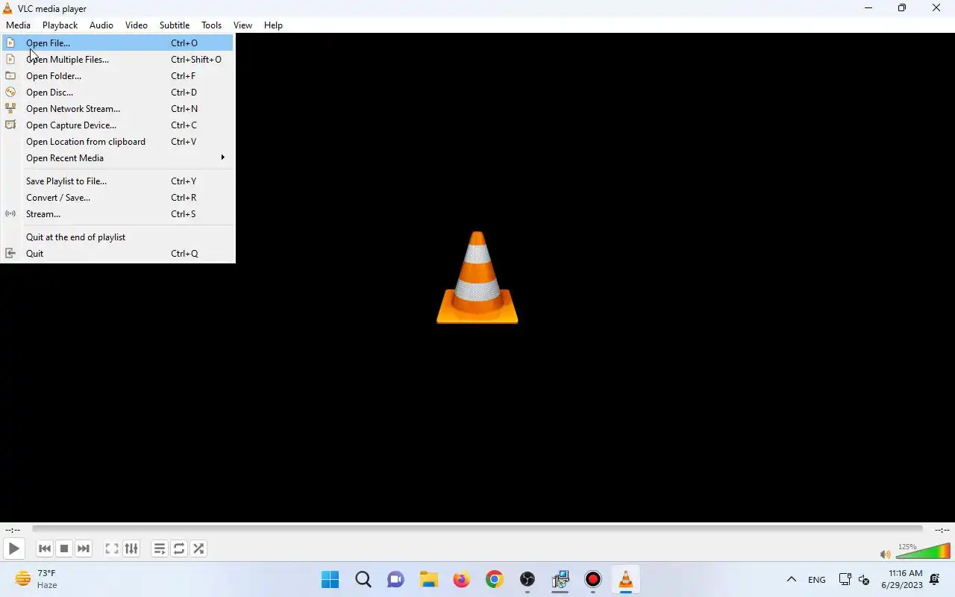
Task: Click the VLC taskbar icon
Action: (x=626, y=580)
